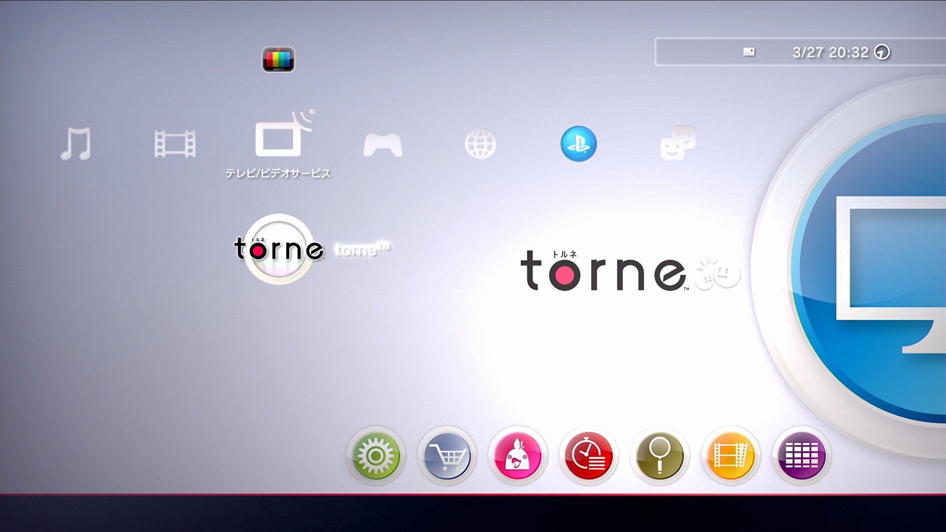Launch the torne application icon
This screenshot has height=532, width=946.
pyautogui.click(x=279, y=249)
